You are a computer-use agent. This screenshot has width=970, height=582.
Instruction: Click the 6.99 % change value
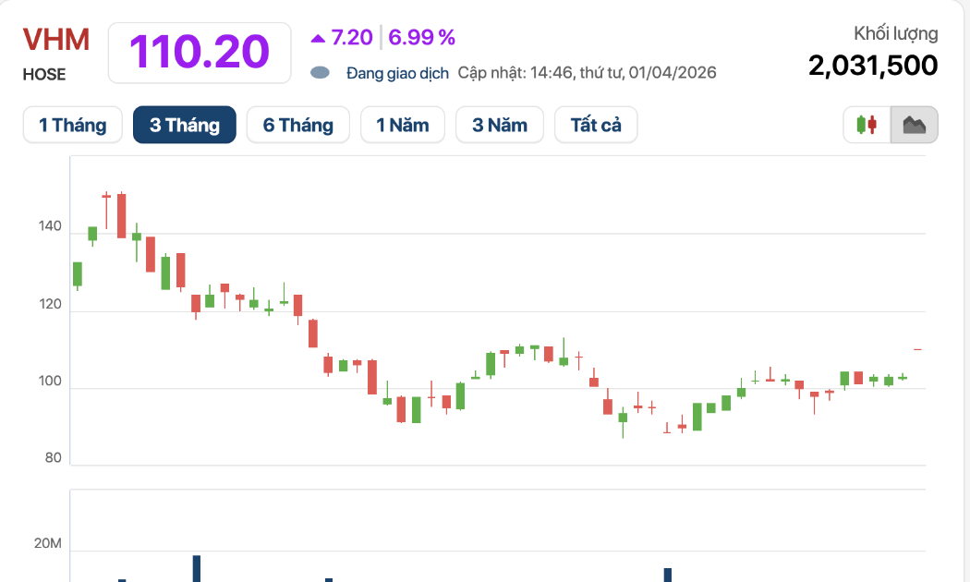tap(422, 38)
